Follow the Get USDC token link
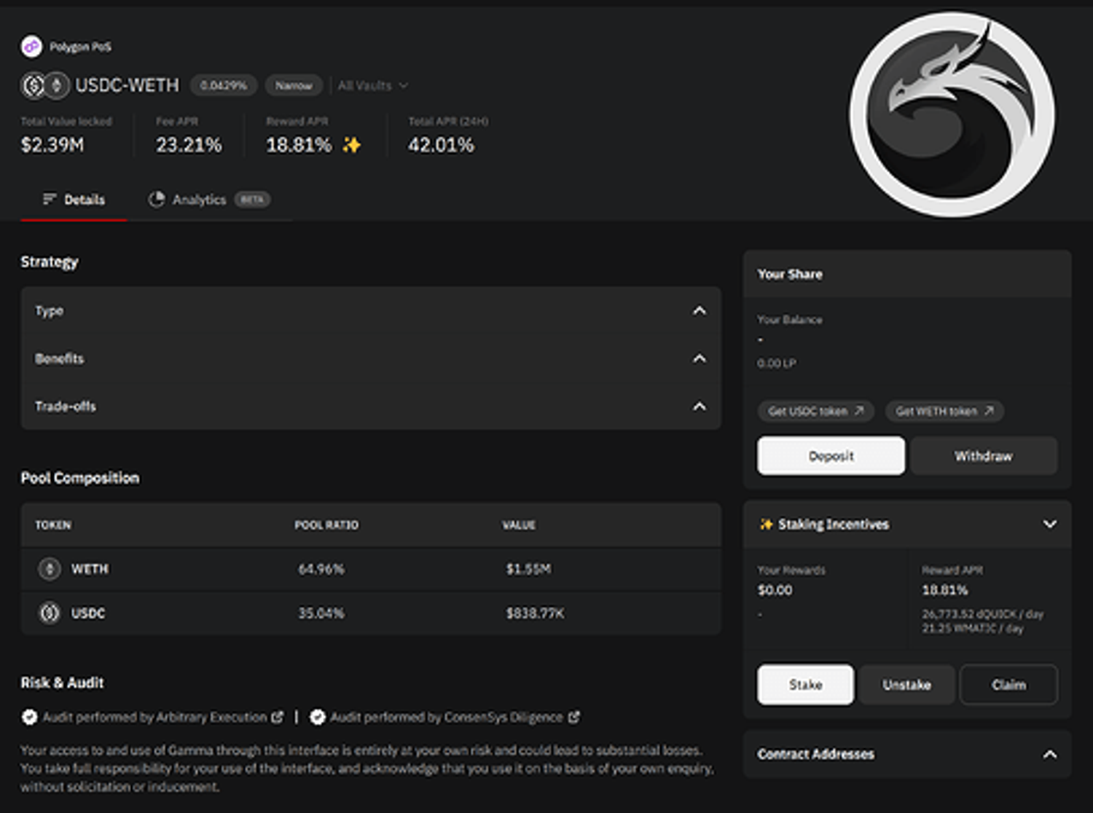 click(815, 412)
